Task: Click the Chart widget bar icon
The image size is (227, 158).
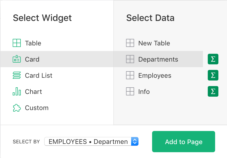Action: [x=17, y=92]
